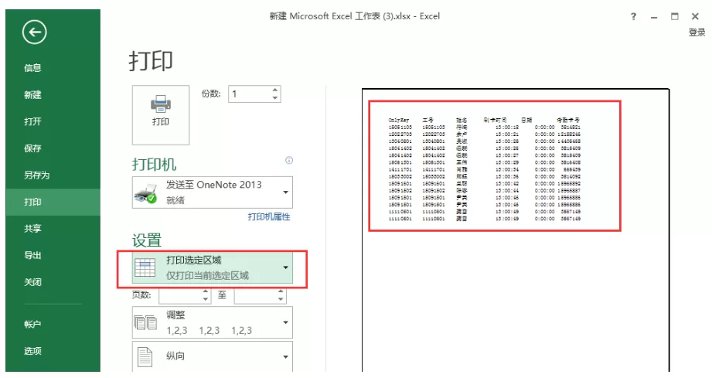Open the 信息 menu item
This screenshot has width=712, height=378.
click(x=32, y=68)
